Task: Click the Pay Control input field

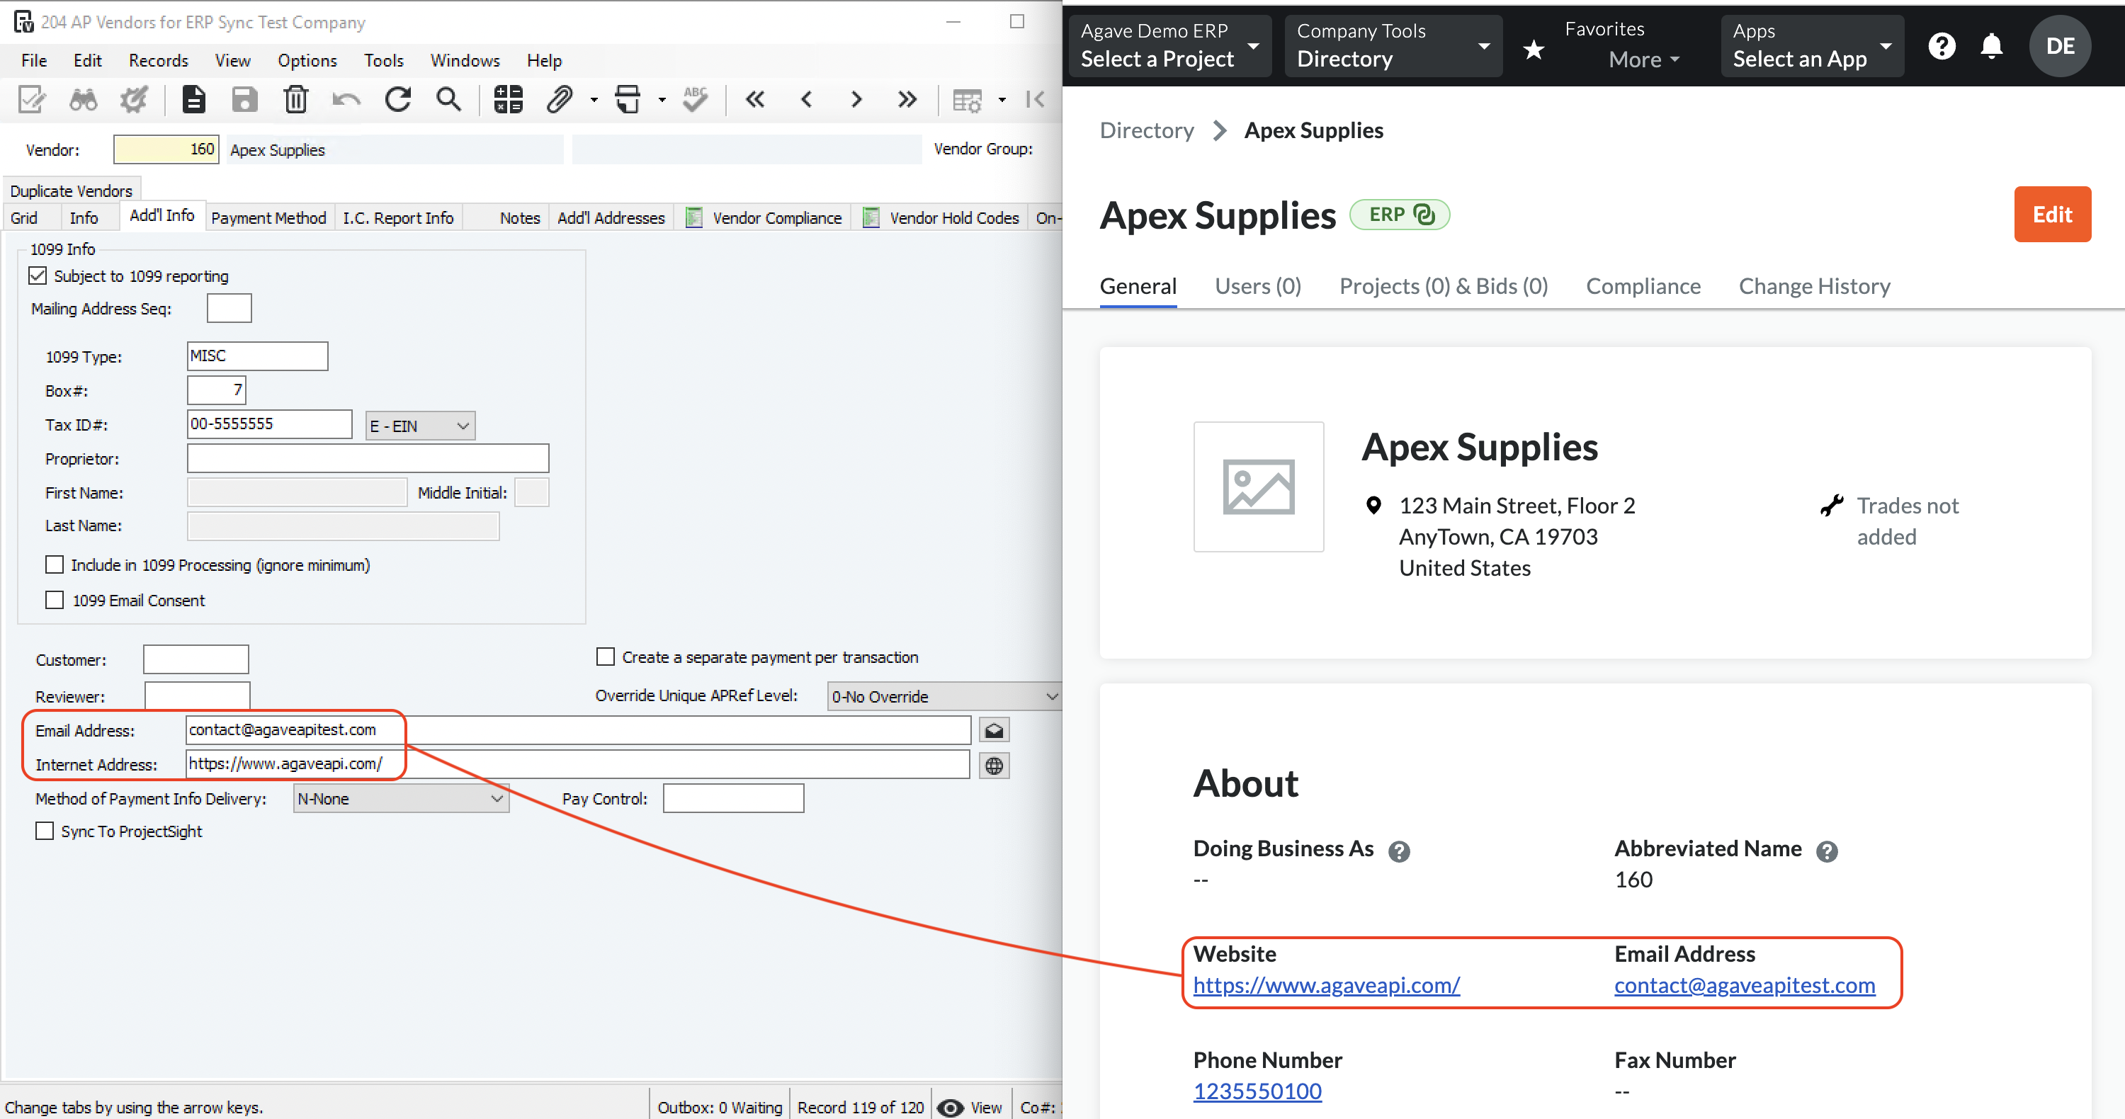Action: pyautogui.click(x=733, y=799)
